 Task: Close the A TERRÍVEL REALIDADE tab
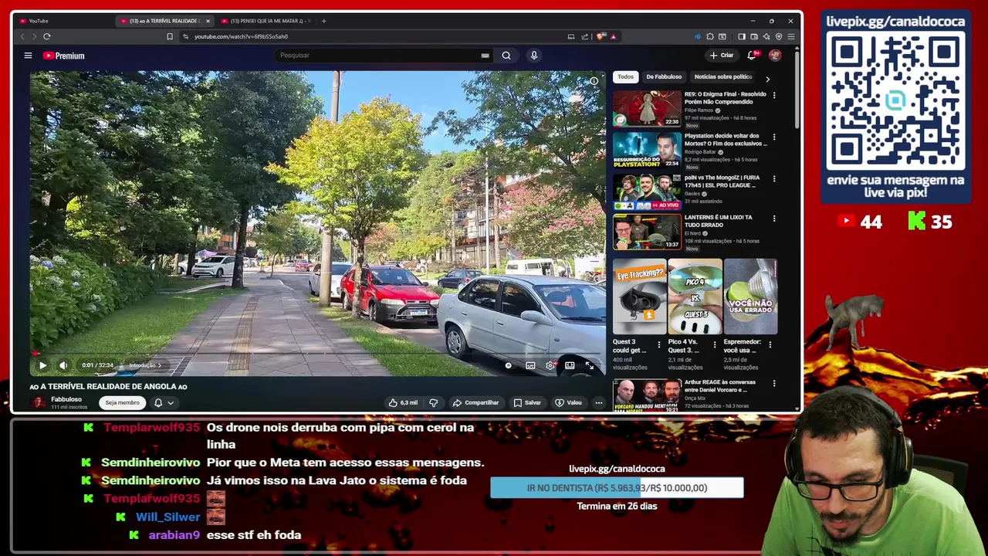tap(208, 21)
